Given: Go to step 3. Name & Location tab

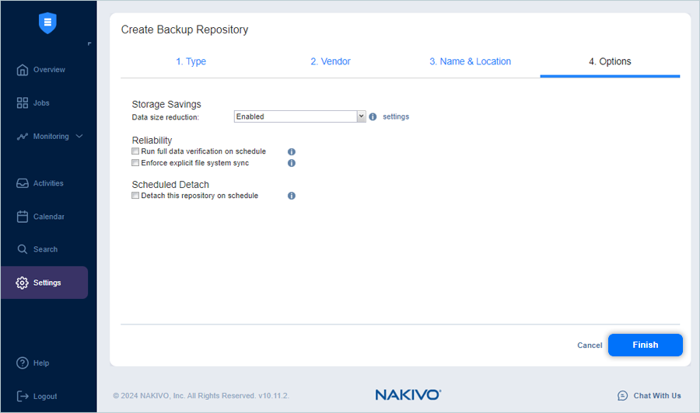Looking at the screenshot, I should [x=470, y=61].
